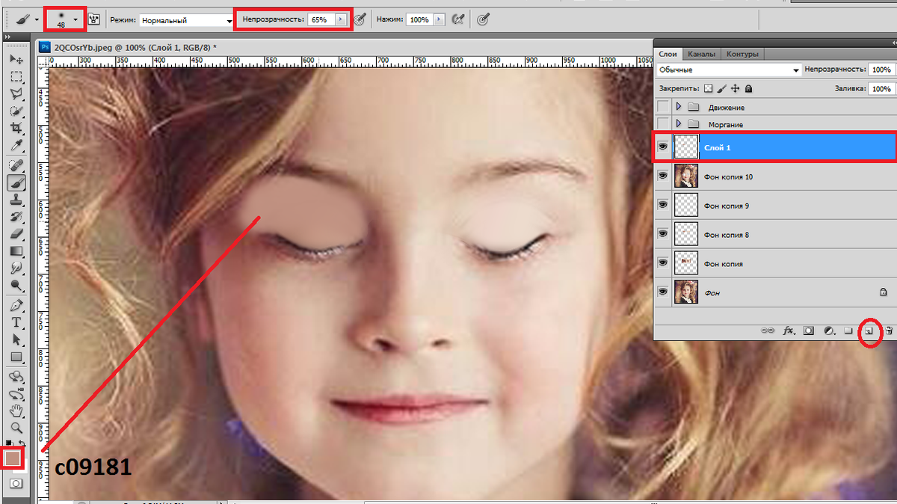
Task: Select the Move tool
Action: coord(16,59)
